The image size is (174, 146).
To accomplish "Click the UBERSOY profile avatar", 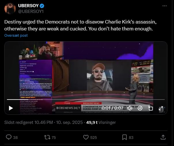I will 10,9.
